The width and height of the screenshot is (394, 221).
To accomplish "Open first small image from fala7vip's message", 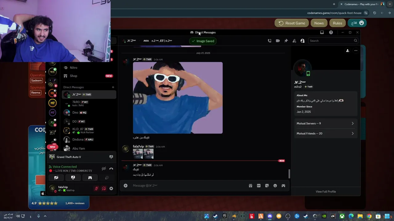I will [138, 154].
